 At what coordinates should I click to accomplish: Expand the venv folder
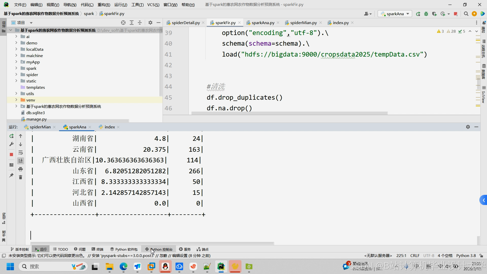point(16,100)
